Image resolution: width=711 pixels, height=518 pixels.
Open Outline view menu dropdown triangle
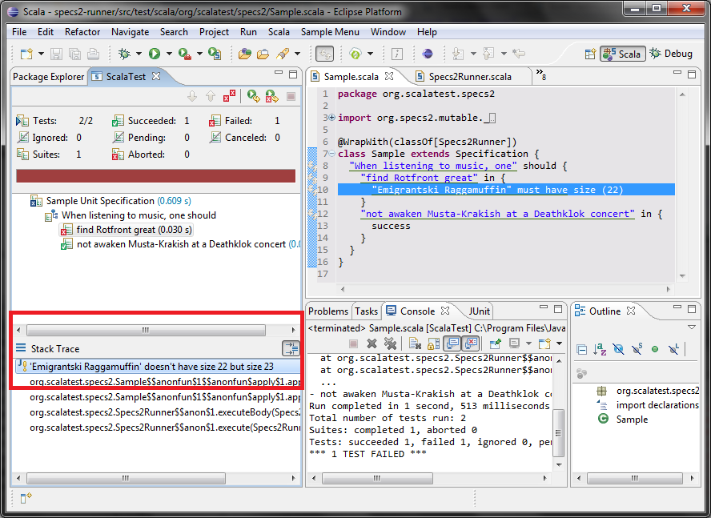pyautogui.click(x=692, y=327)
